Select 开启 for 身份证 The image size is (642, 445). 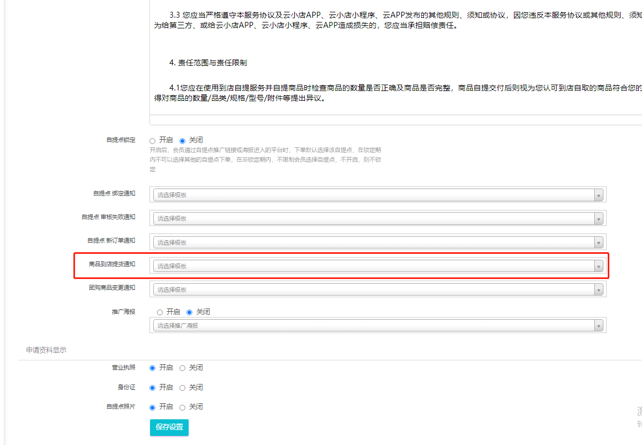pos(153,388)
